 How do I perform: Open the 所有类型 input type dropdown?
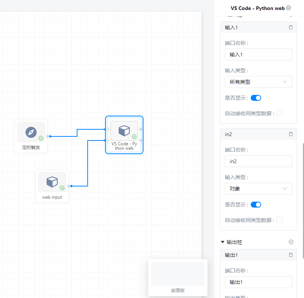(258, 82)
